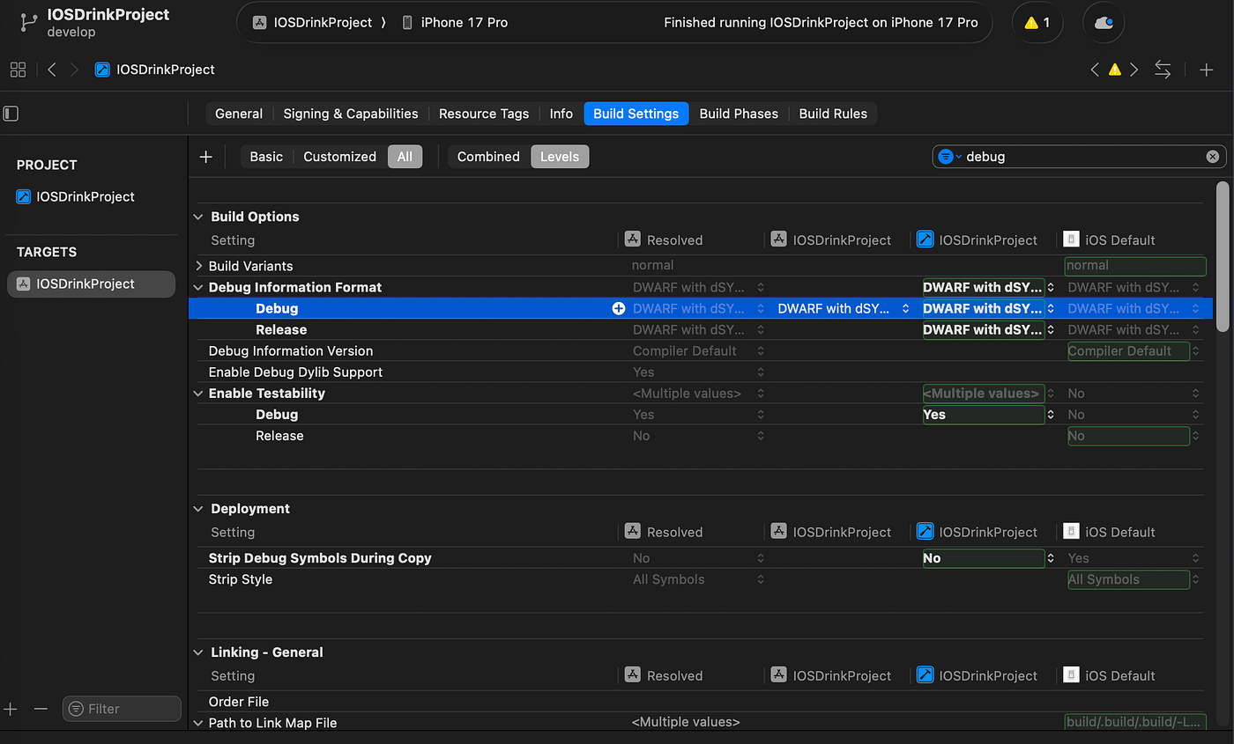The width and height of the screenshot is (1234, 744).
Task: Click Build Variants iOS Default 'normal' value
Action: 1134,266
